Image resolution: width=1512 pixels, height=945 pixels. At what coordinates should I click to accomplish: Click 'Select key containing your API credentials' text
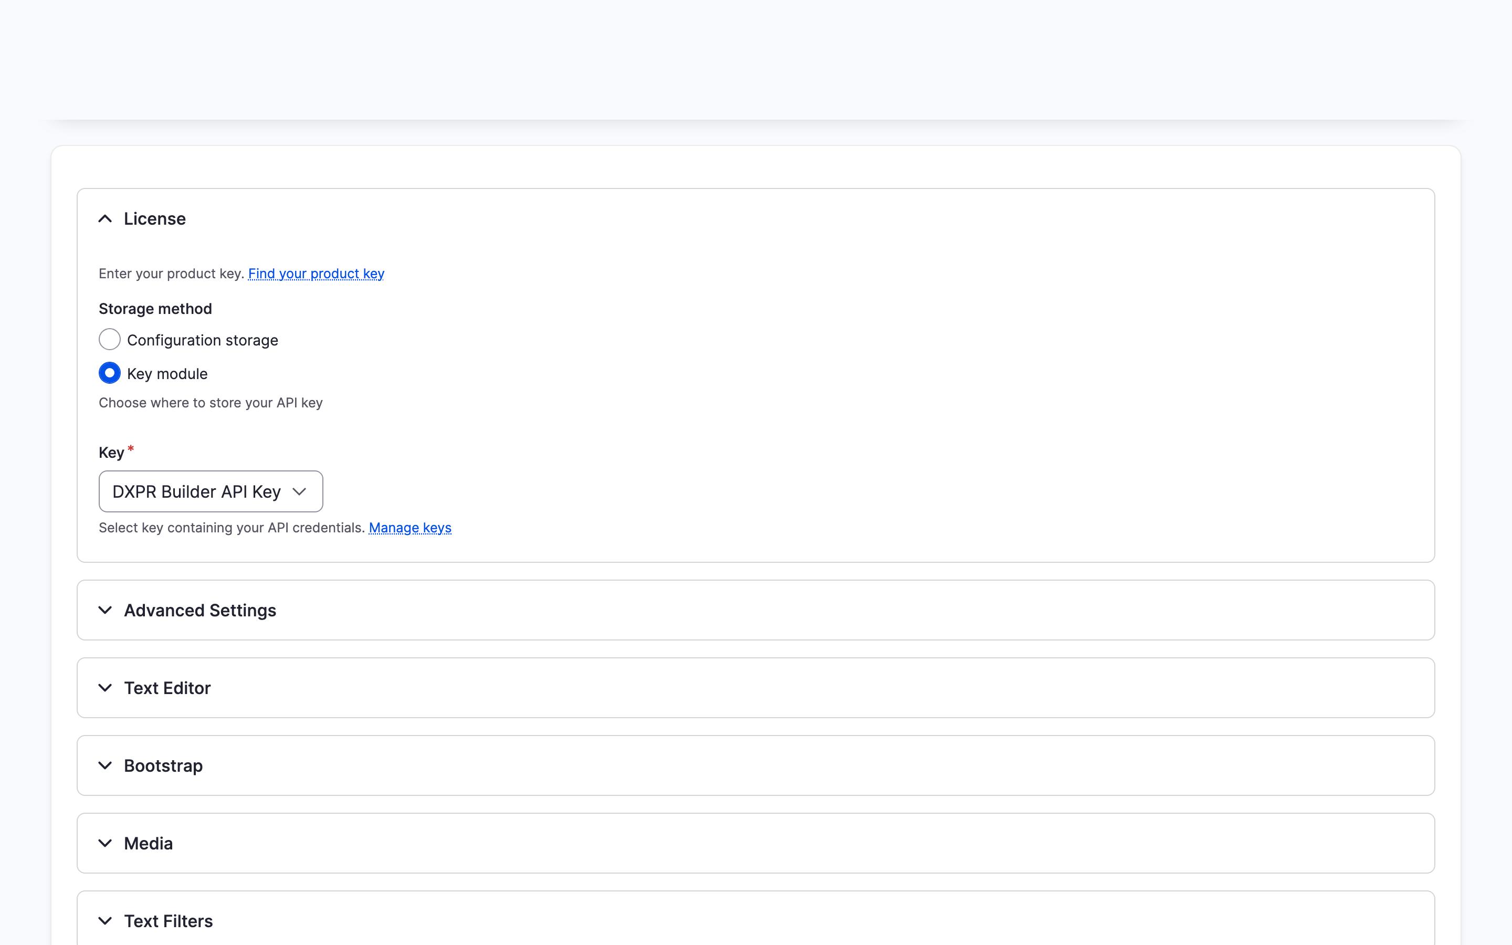tap(232, 528)
